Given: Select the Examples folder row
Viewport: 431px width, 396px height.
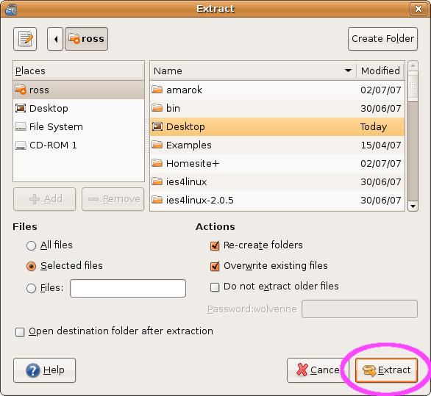Looking at the screenshot, I should click(277, 145).
